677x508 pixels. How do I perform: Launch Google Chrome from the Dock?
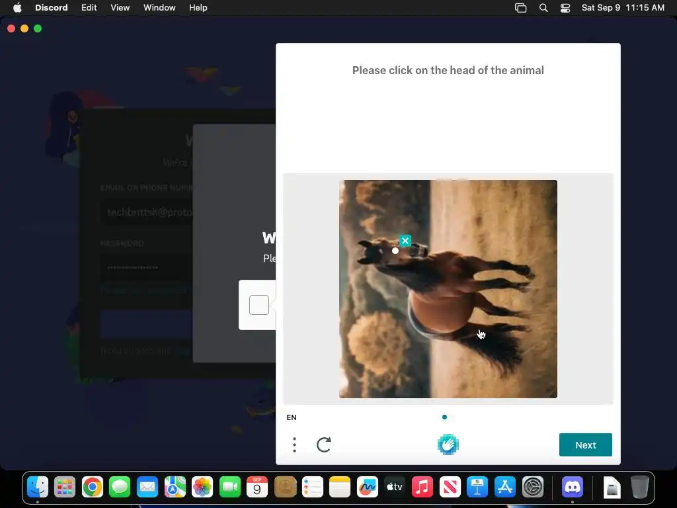point(93,487)
